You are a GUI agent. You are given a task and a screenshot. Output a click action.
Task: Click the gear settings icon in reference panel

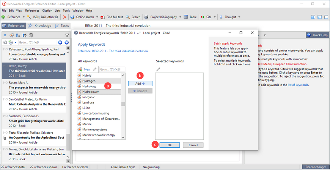coord(5,43)
